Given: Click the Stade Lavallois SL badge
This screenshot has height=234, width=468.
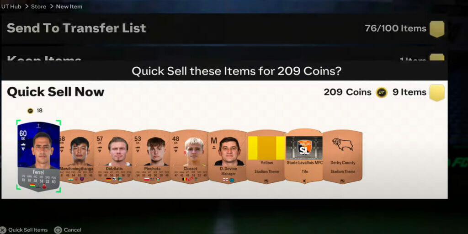Looking at the screenshot, I should (304, 147).
